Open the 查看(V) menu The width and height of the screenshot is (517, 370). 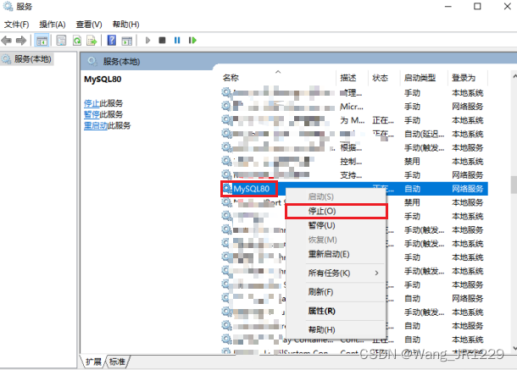(89, 25)
